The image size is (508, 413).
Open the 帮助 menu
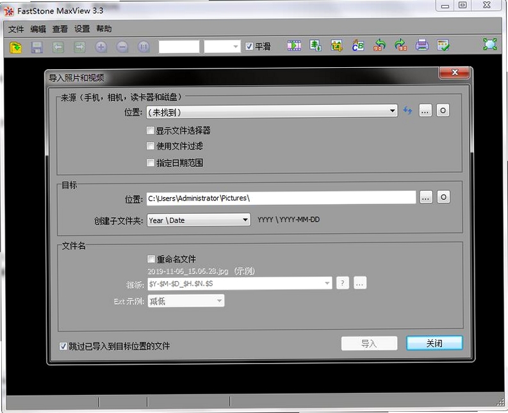pos(104,29)
